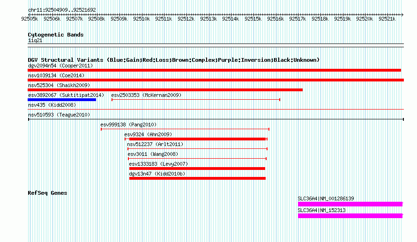Open the nsv1039134 (Coe2014) label
Viewport: 417px width, 242px height.
point(56,75)
